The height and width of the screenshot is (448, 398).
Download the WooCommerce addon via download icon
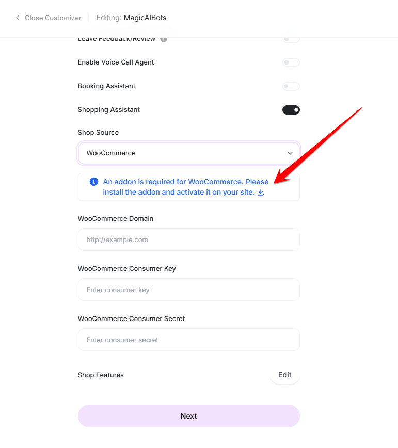point(261,193)
